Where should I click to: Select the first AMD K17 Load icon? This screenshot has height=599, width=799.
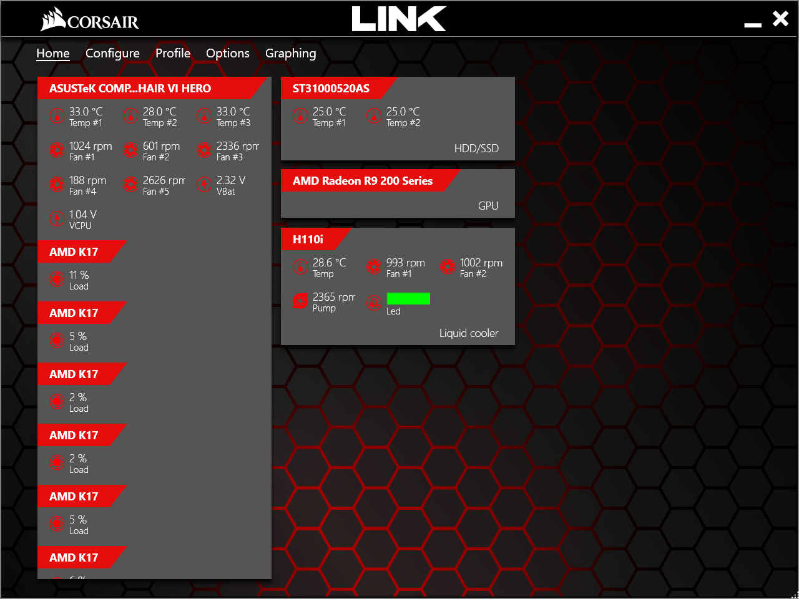tap(57, 280)
